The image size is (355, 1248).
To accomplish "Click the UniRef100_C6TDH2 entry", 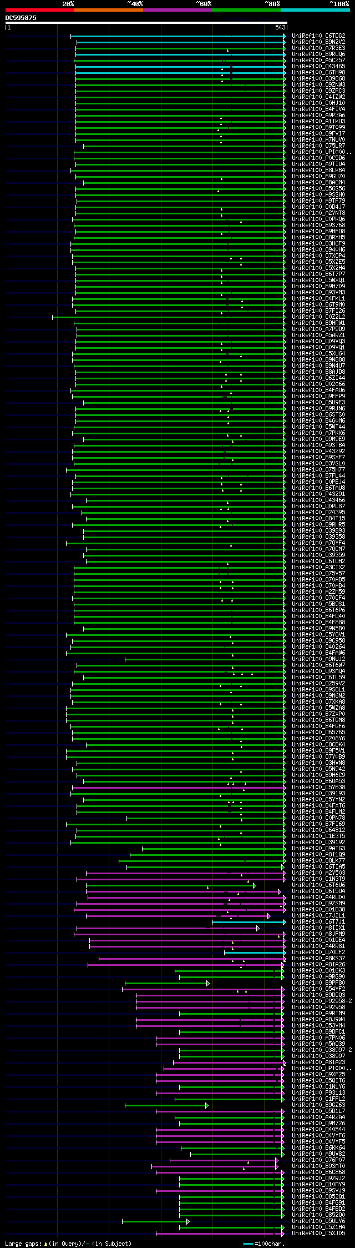I will tap(318, 562).
